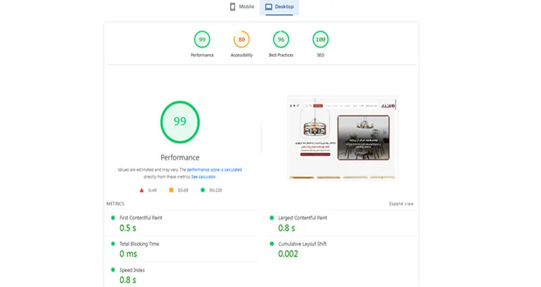The width and height of the screenshot is (541, 287).
Task: Click the Best Practices gauge 96
Action: [281, 40]
